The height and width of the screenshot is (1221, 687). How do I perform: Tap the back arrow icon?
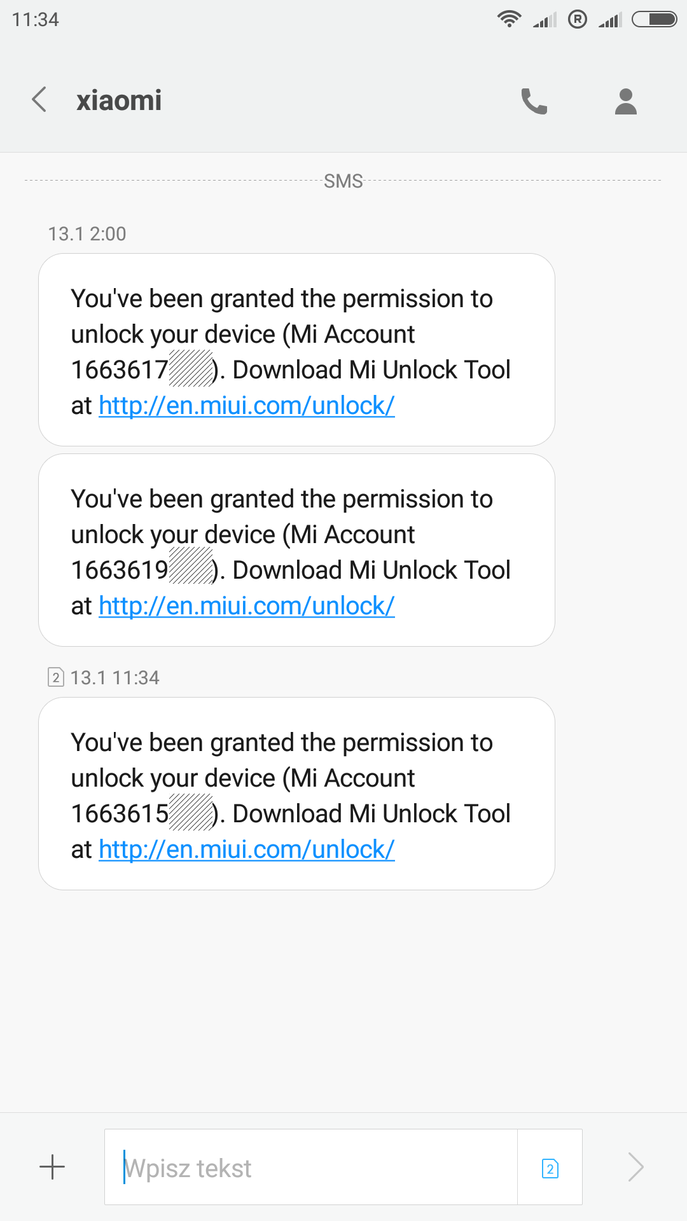tap(39, 100)
